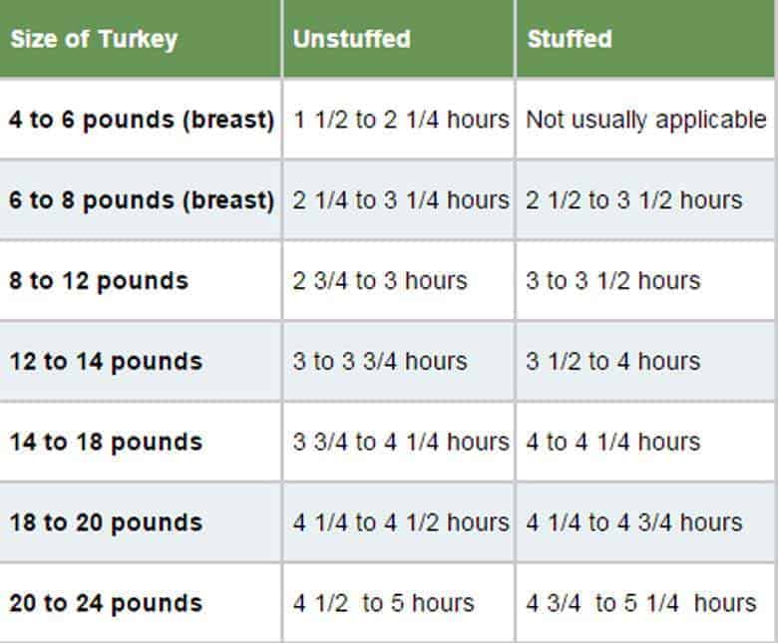Viewport: 778px width, 643px height.
Task: Select the Unstuffed column header
Action: coord(399,38)
